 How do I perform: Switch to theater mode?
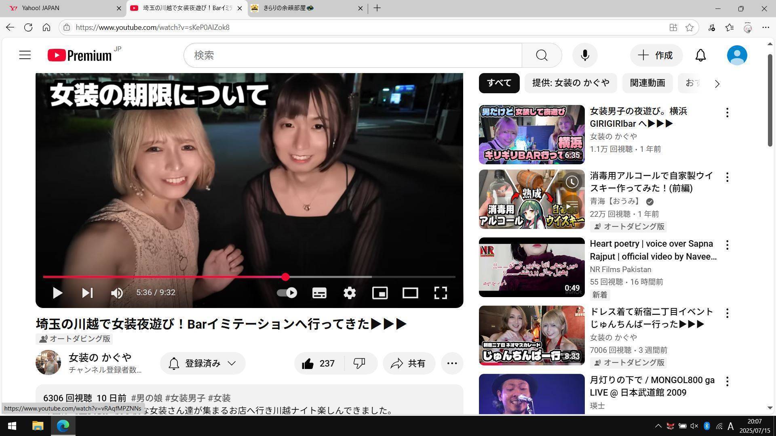[x=410, y=293]
